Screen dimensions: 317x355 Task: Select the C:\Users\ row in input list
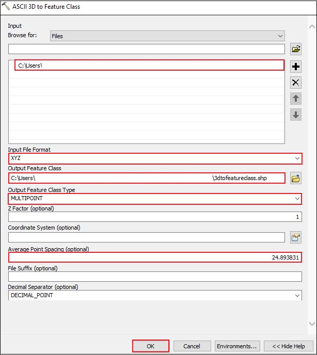click(x=149, y=66)
